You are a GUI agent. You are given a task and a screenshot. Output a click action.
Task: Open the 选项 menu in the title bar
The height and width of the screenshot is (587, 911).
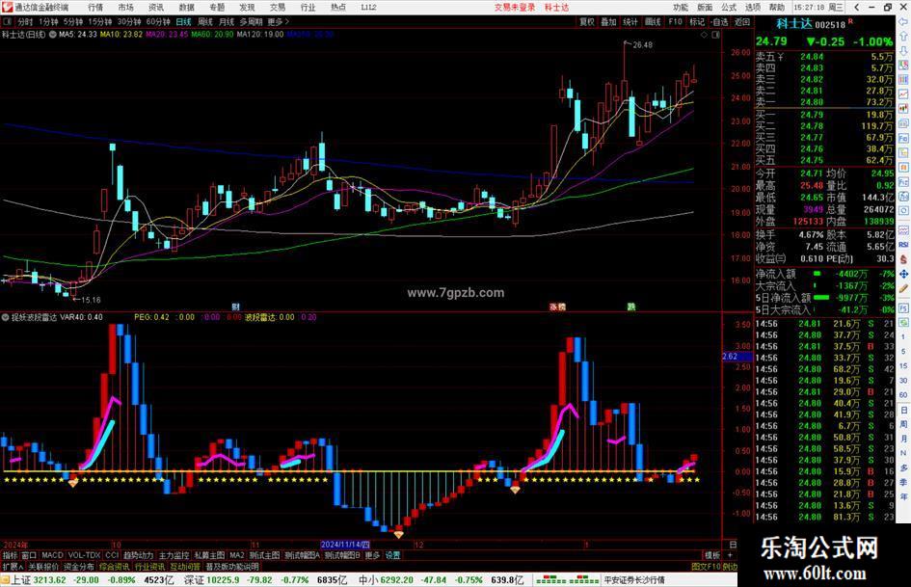[753, 7]
